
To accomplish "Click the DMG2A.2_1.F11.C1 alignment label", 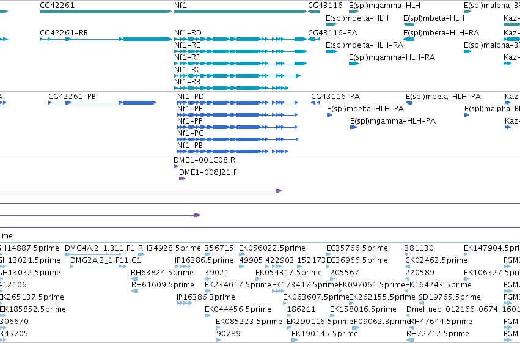I will (106, 260).
